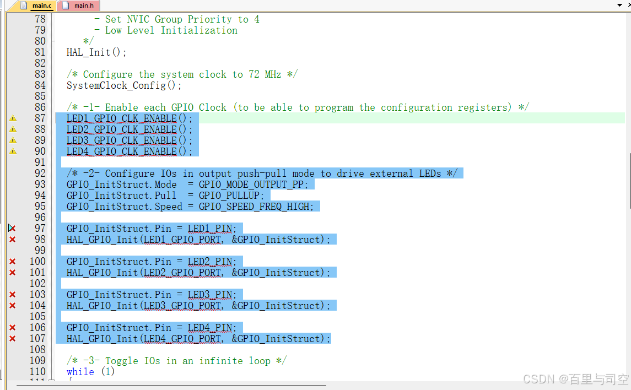Click LED3_GPIO_CLK_ENABLE(); on line 89
The image size is (631, 390).
coord(129,140)
